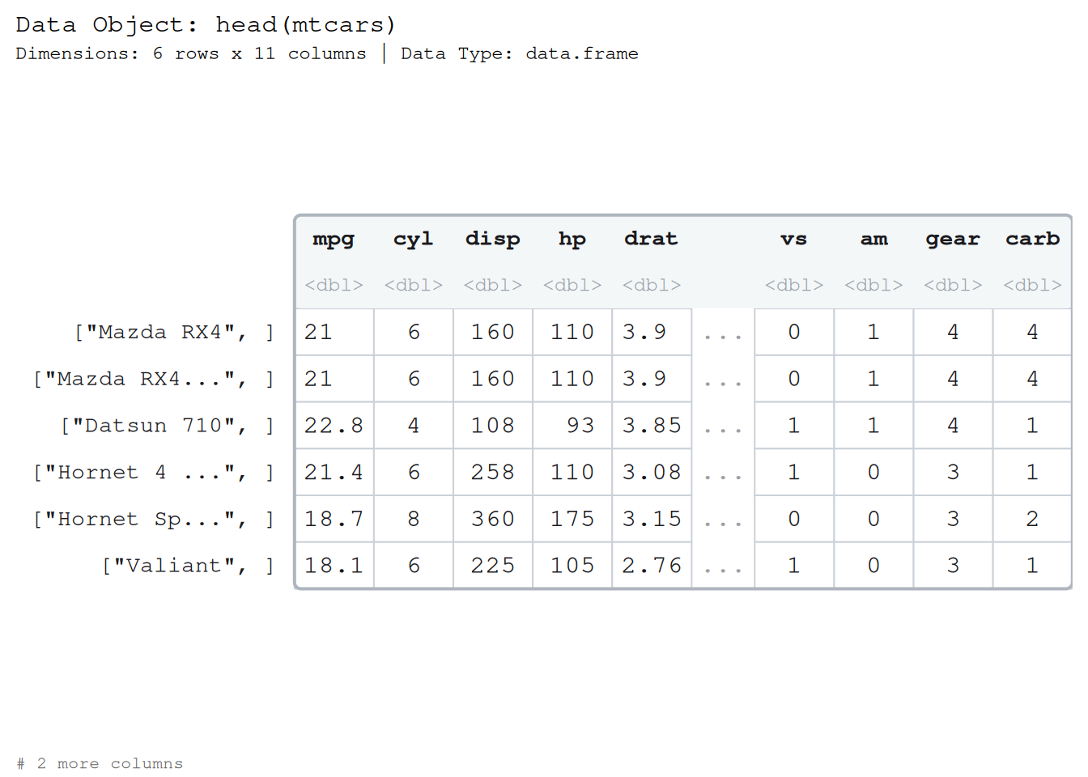Select the 360 disp cell
1088x777 pixels.
493,519
